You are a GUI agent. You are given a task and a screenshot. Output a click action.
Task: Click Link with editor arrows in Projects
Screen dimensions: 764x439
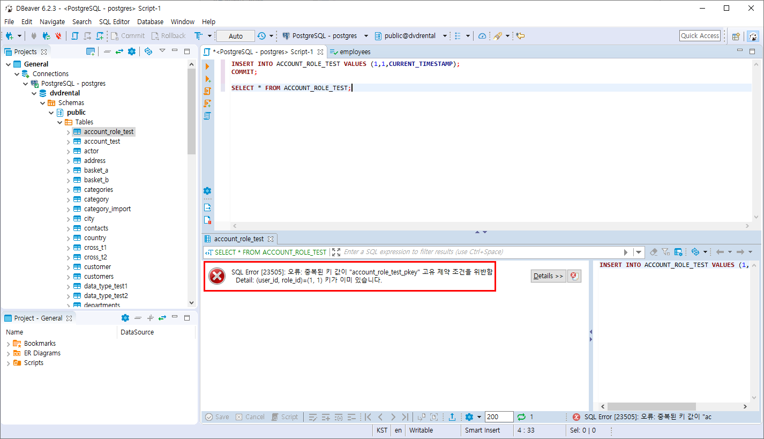(119, 51)
